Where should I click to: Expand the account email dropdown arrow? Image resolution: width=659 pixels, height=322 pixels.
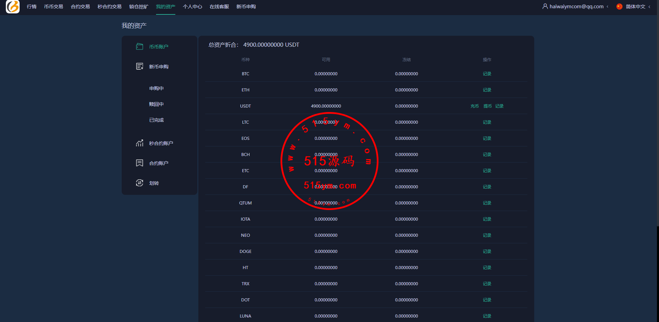(x=607, y=7)
